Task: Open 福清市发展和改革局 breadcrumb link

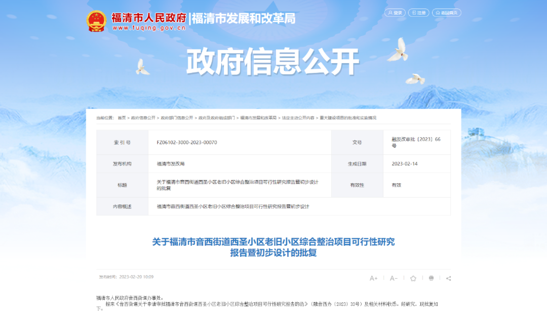Action: tap(258, 118)
